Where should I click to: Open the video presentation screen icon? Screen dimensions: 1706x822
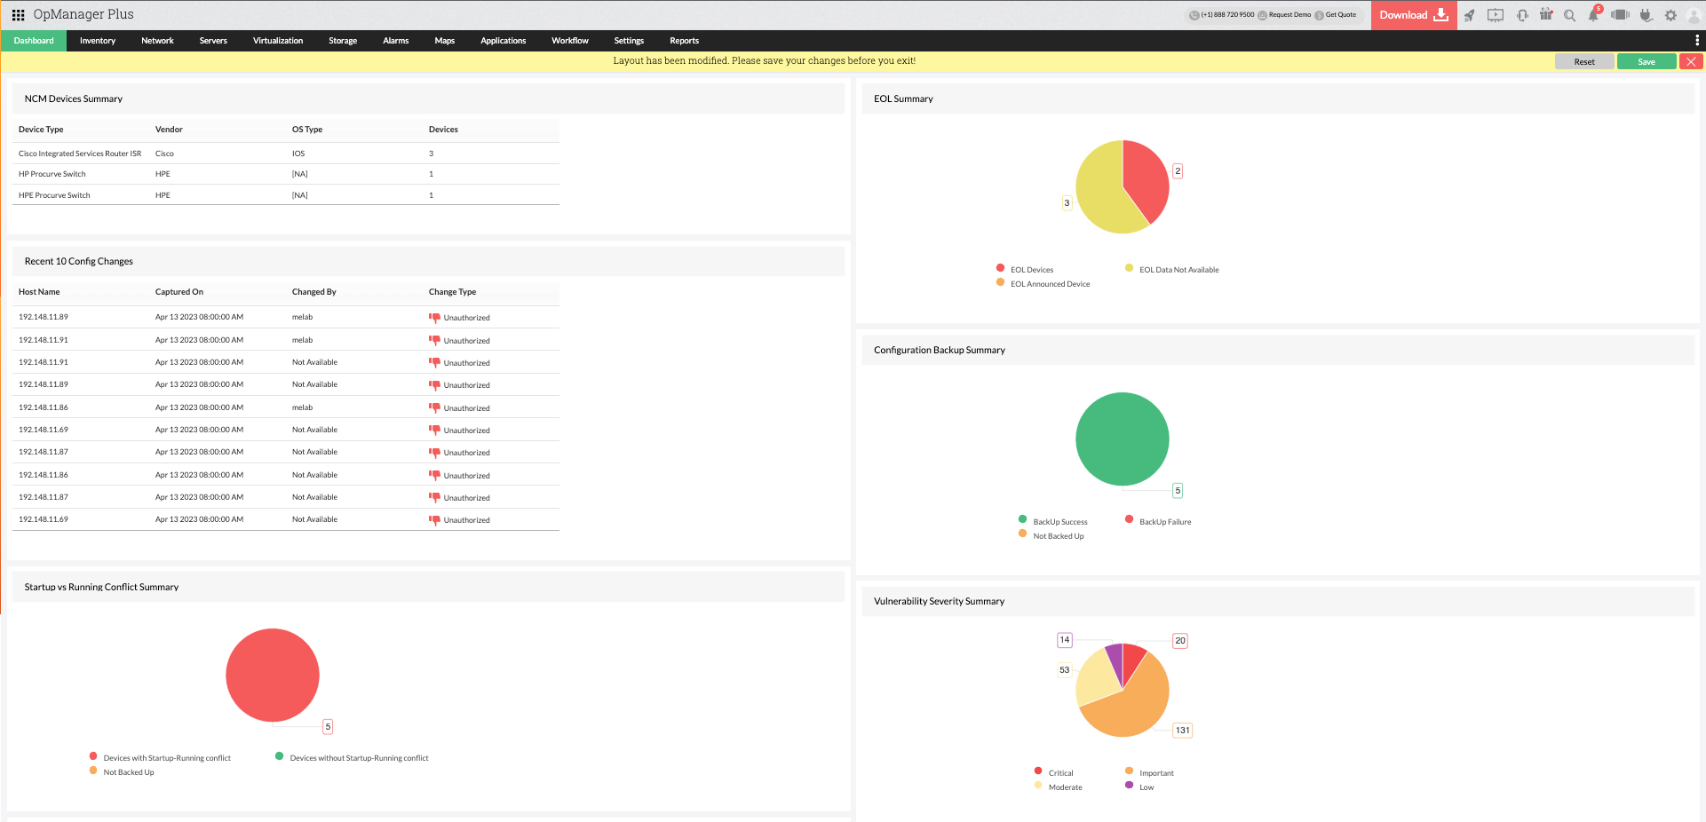pyautogui.click(x=1496, y=15)
